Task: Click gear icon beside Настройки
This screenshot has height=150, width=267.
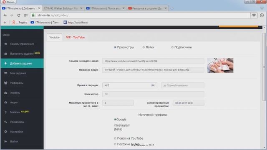Action: [x=5, y=132]
